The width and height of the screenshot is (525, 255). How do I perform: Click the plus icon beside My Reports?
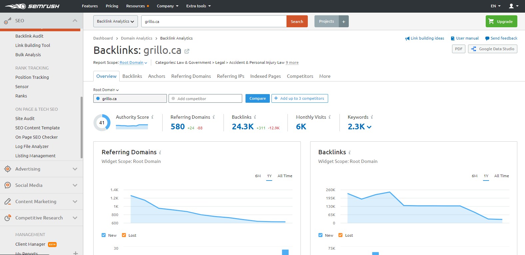pyautogui.click(x=76, y=253)
